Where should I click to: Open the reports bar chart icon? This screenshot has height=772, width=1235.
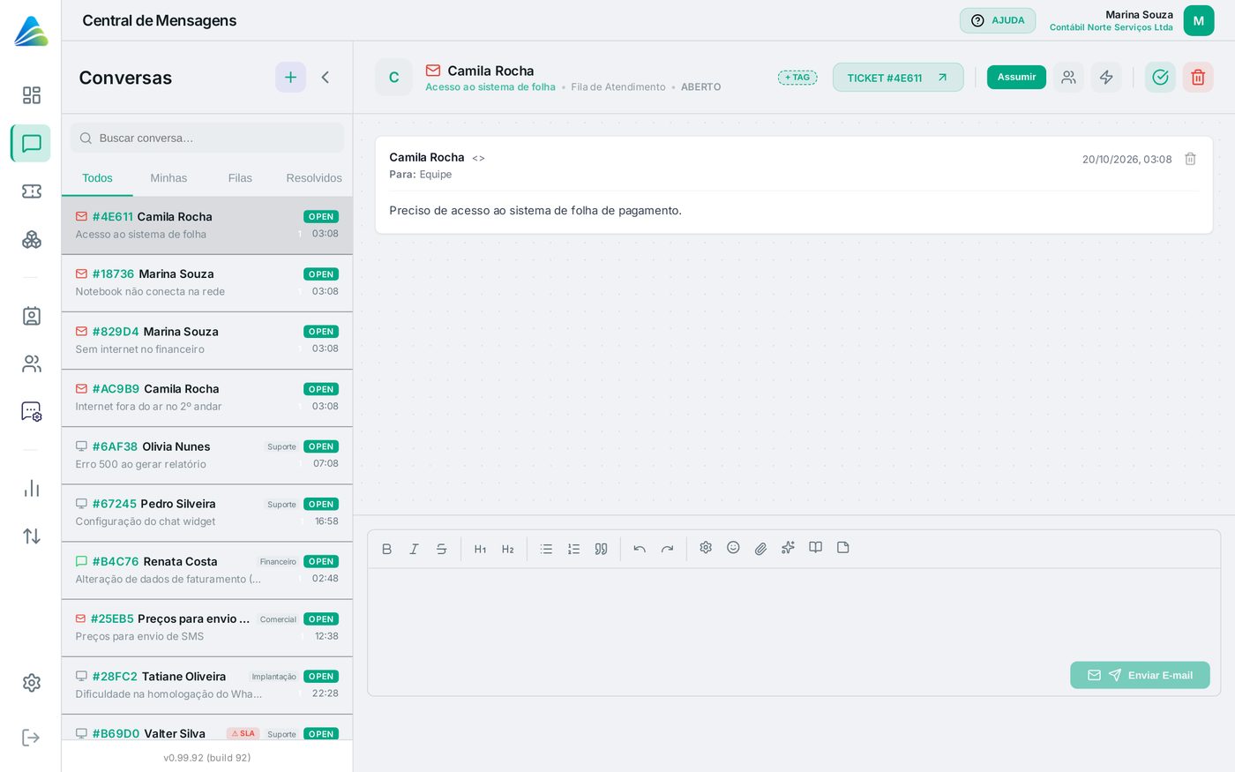(32, 488)
